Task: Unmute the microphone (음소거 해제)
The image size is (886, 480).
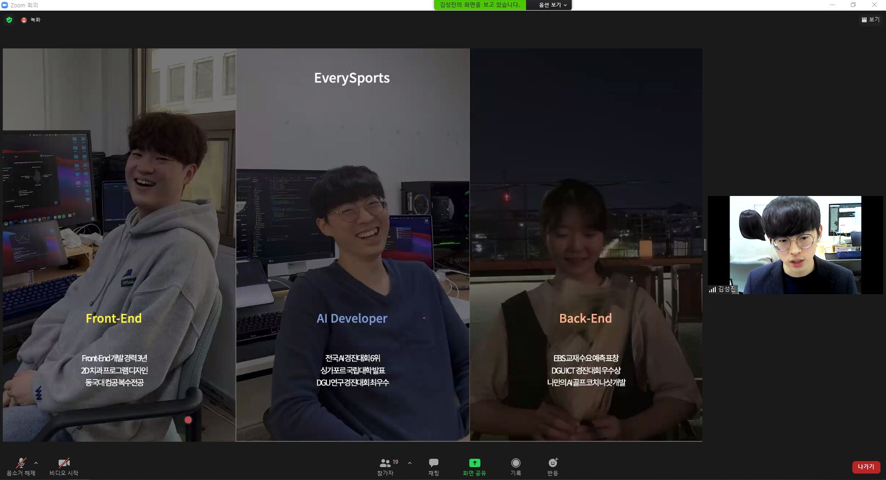Action: point(21,466)
